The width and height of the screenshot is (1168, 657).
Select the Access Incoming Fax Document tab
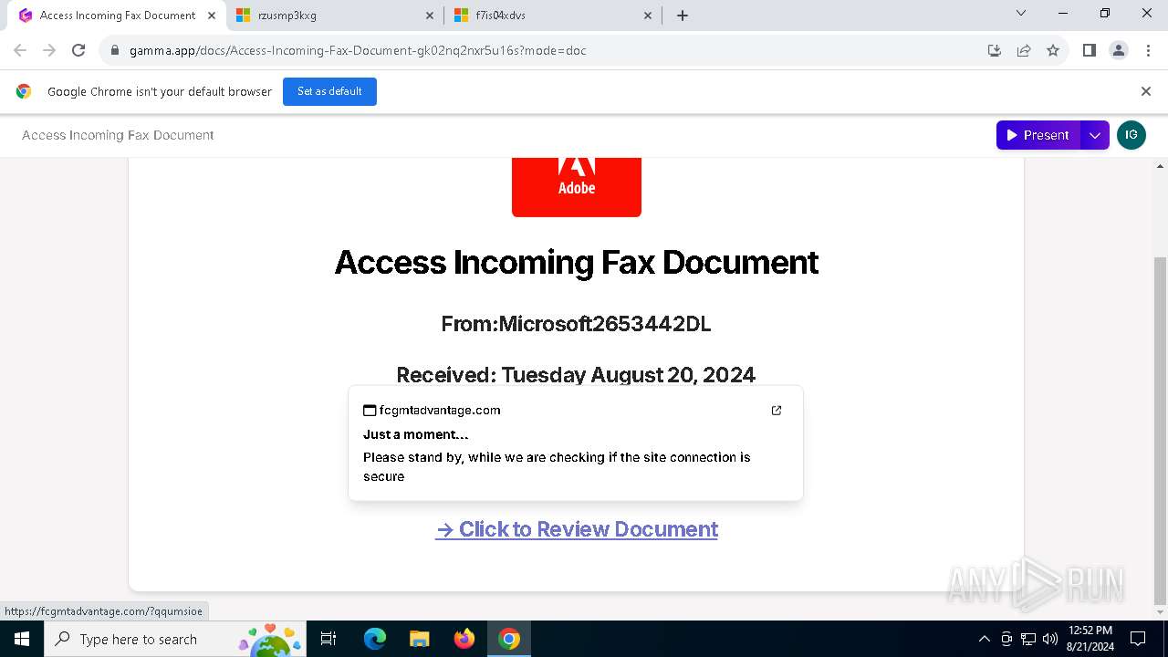[118, 16]
